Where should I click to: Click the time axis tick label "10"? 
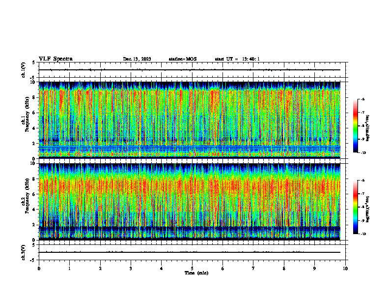pos(345,269)
